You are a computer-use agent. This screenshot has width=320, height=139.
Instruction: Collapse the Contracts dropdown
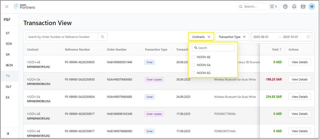[201, 37]
